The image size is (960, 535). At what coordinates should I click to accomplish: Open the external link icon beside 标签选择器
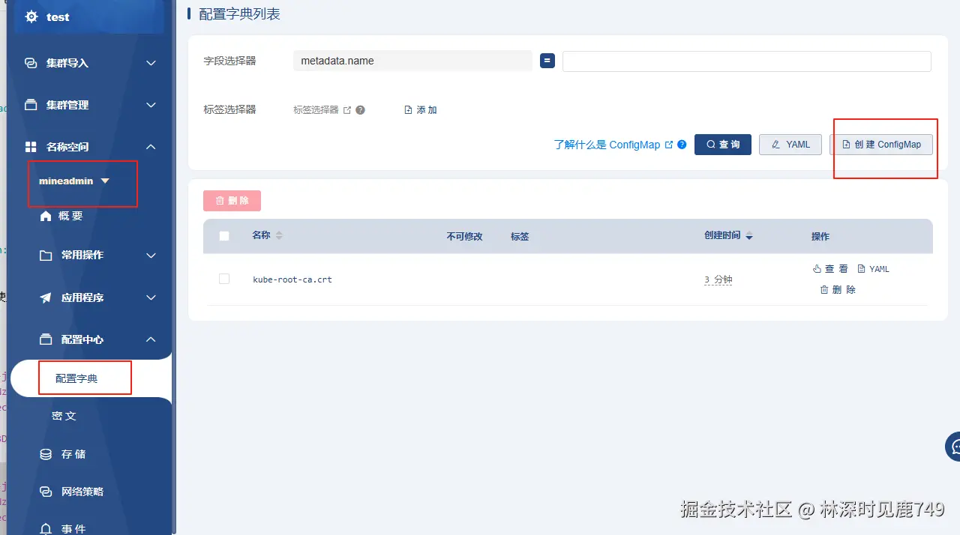point(347,110)
